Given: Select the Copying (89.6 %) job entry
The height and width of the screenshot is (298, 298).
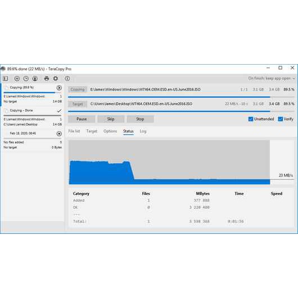Looking at the screenshot, I should point(32,94).
